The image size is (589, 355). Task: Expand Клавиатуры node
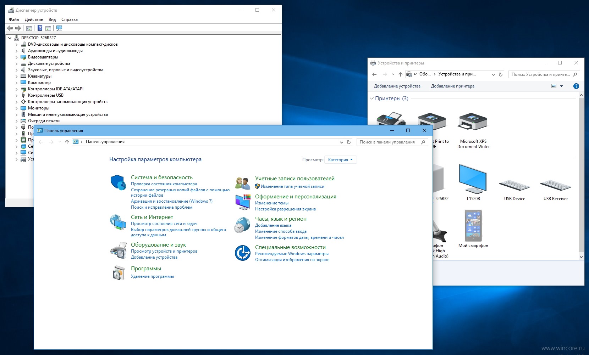16,77
